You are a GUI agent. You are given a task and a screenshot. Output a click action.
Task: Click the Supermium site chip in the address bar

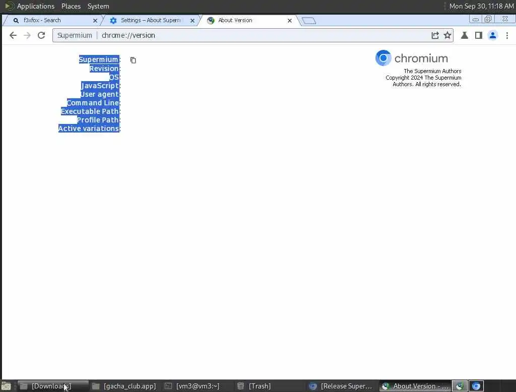click(x=75, y=35)
